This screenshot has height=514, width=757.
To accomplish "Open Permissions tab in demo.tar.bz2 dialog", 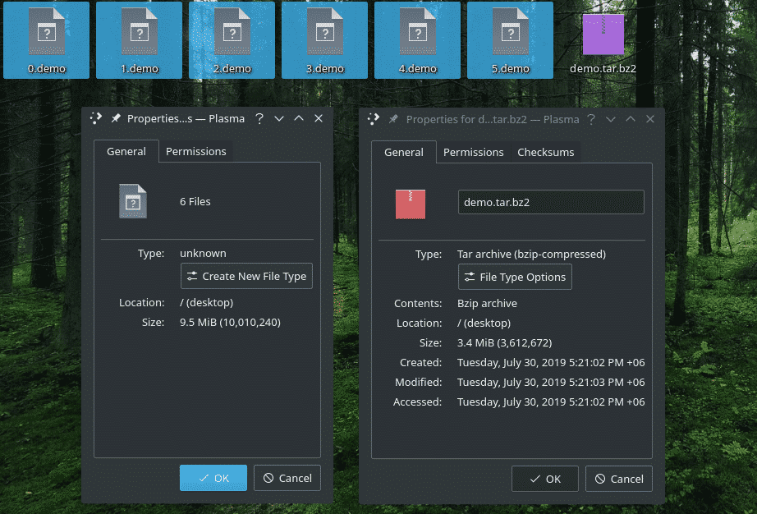I will pos(473,152).
